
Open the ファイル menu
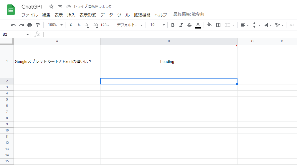coord(29,15)
